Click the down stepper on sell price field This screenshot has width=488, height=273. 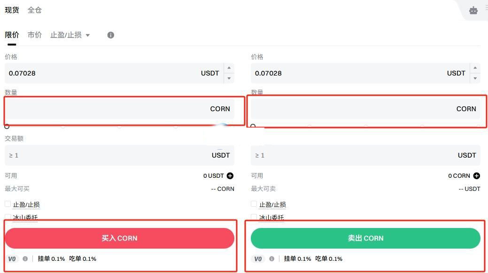coord(474,77)
